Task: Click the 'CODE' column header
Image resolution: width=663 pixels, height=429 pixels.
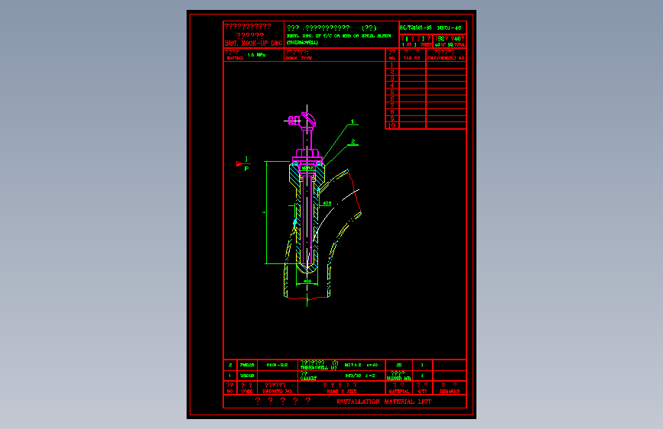Action: tap(247, 392)
